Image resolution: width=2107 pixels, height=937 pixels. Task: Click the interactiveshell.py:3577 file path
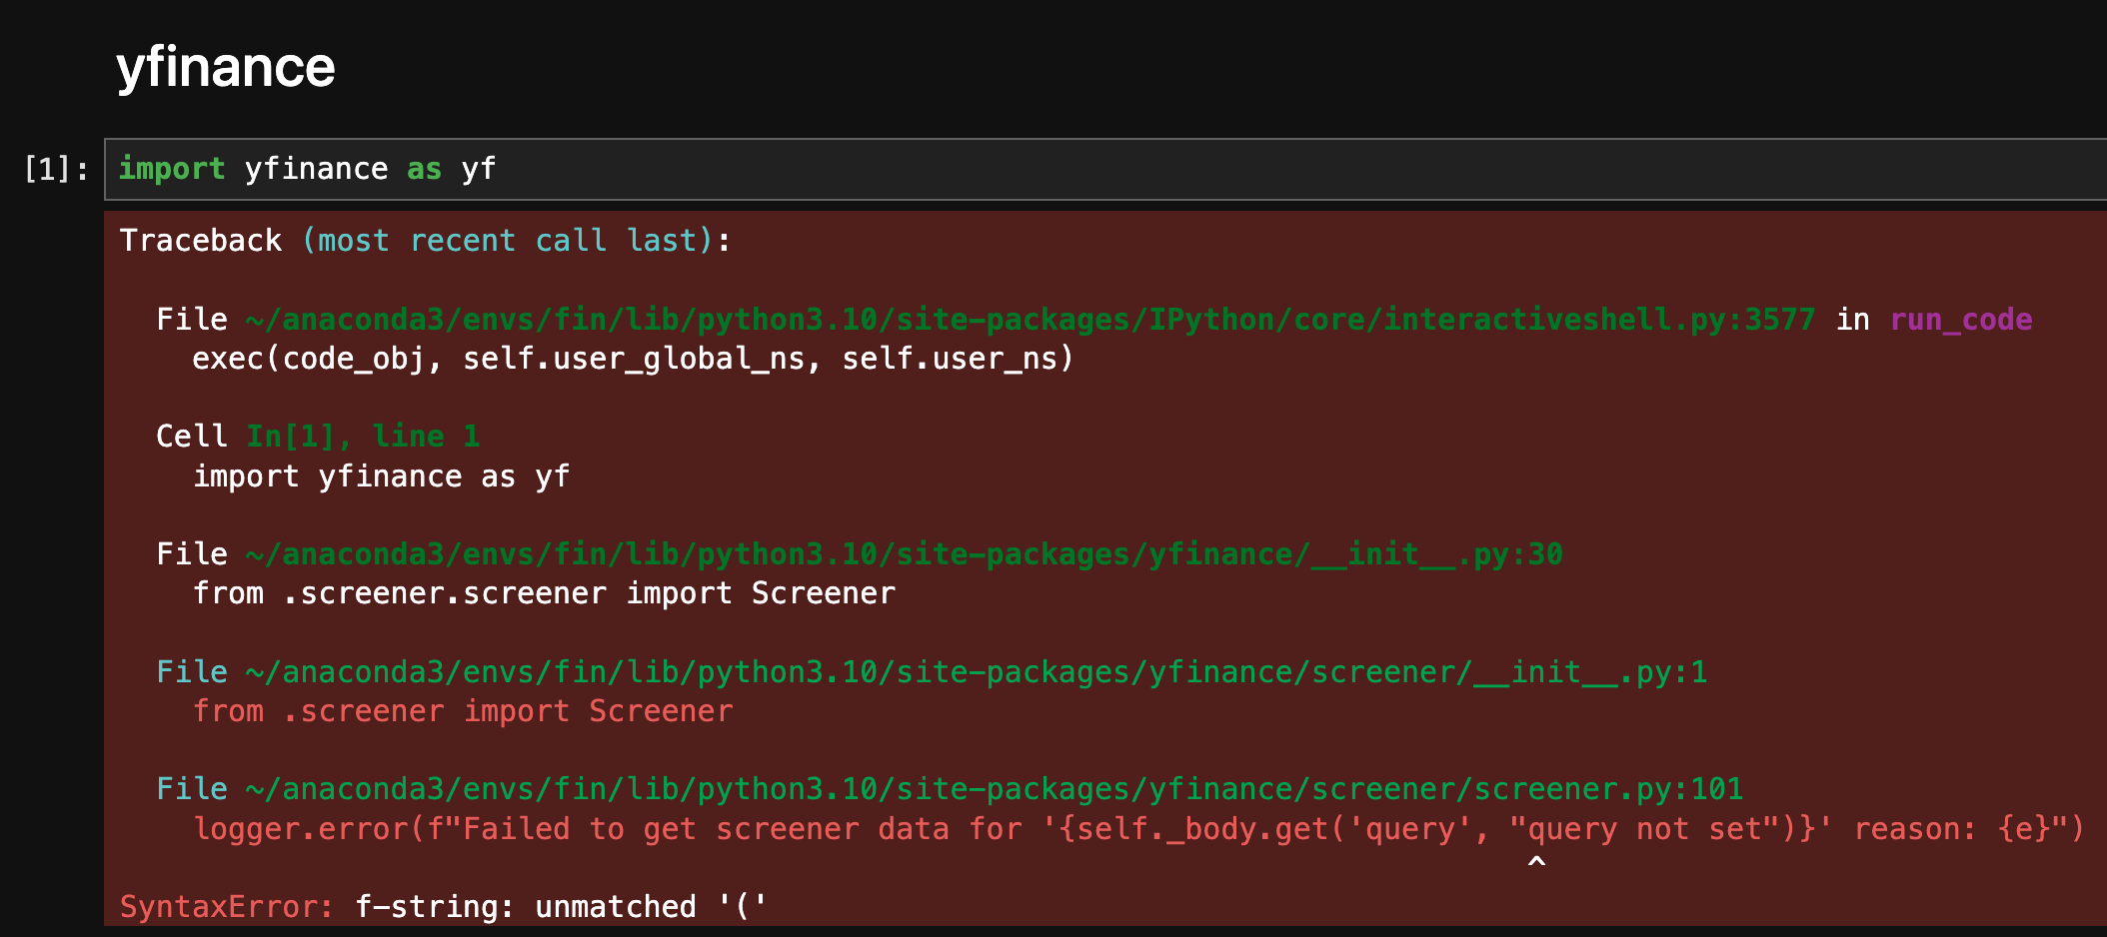(1031, 320)
